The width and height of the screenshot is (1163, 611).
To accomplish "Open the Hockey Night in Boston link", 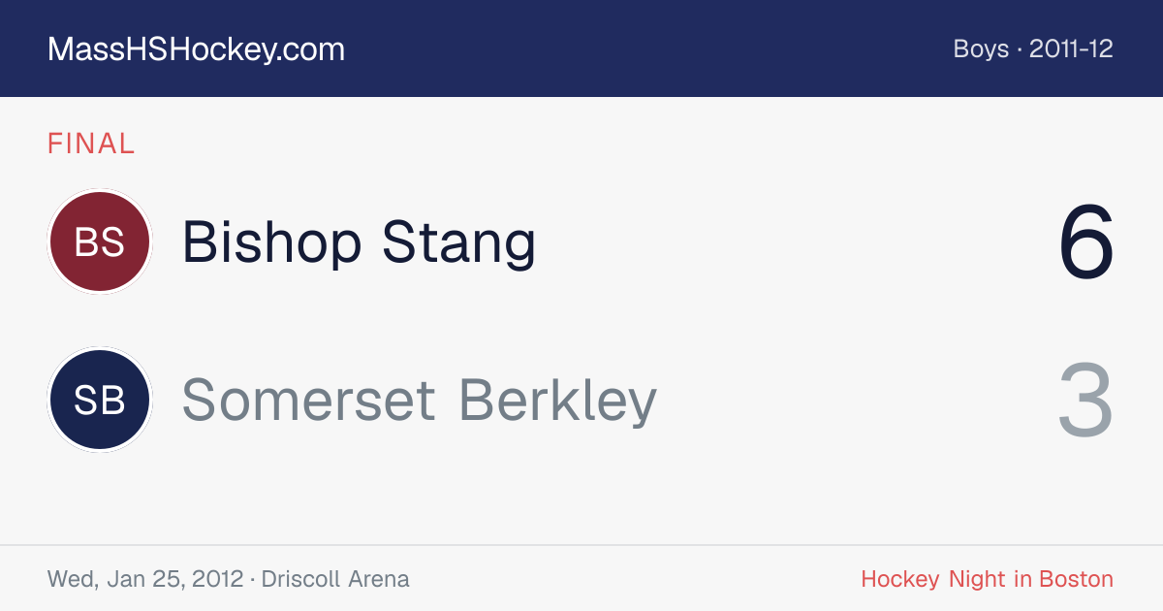I will pyautogui.click(x=987, y=579).
